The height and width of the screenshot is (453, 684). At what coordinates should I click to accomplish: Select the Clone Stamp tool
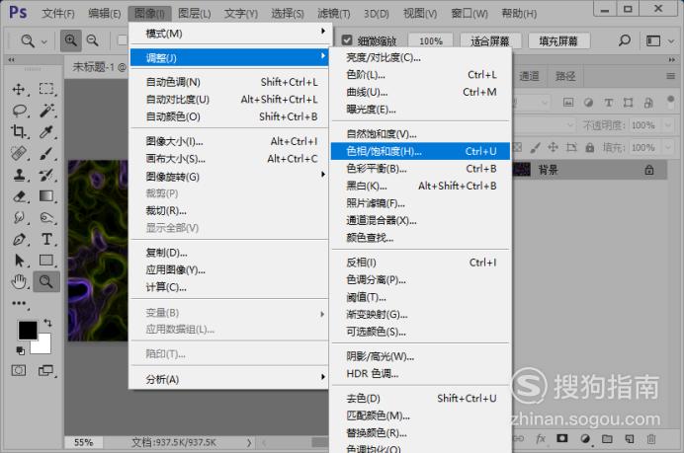(19, 175)
